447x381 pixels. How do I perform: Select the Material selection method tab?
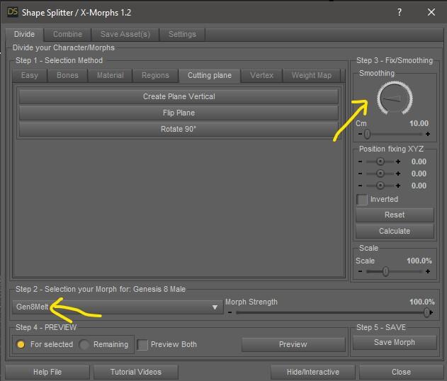coord(111,76)
